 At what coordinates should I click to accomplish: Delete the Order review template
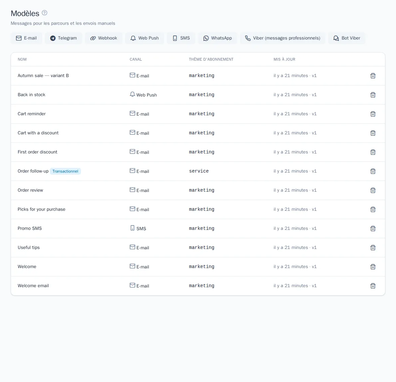[373, 190]
